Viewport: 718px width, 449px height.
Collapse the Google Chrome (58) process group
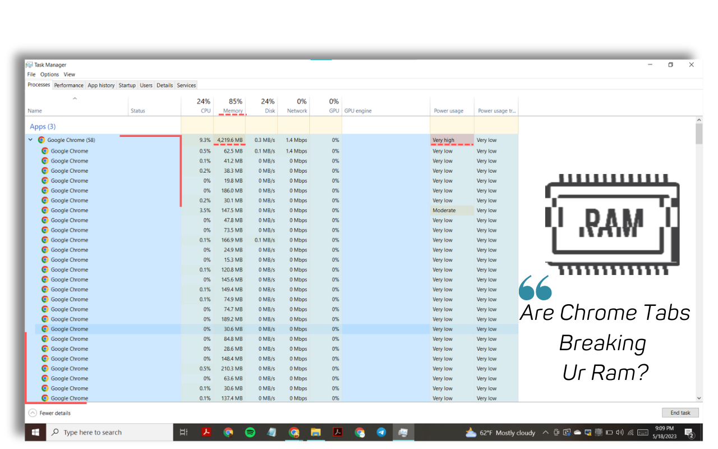pos(30,140)
